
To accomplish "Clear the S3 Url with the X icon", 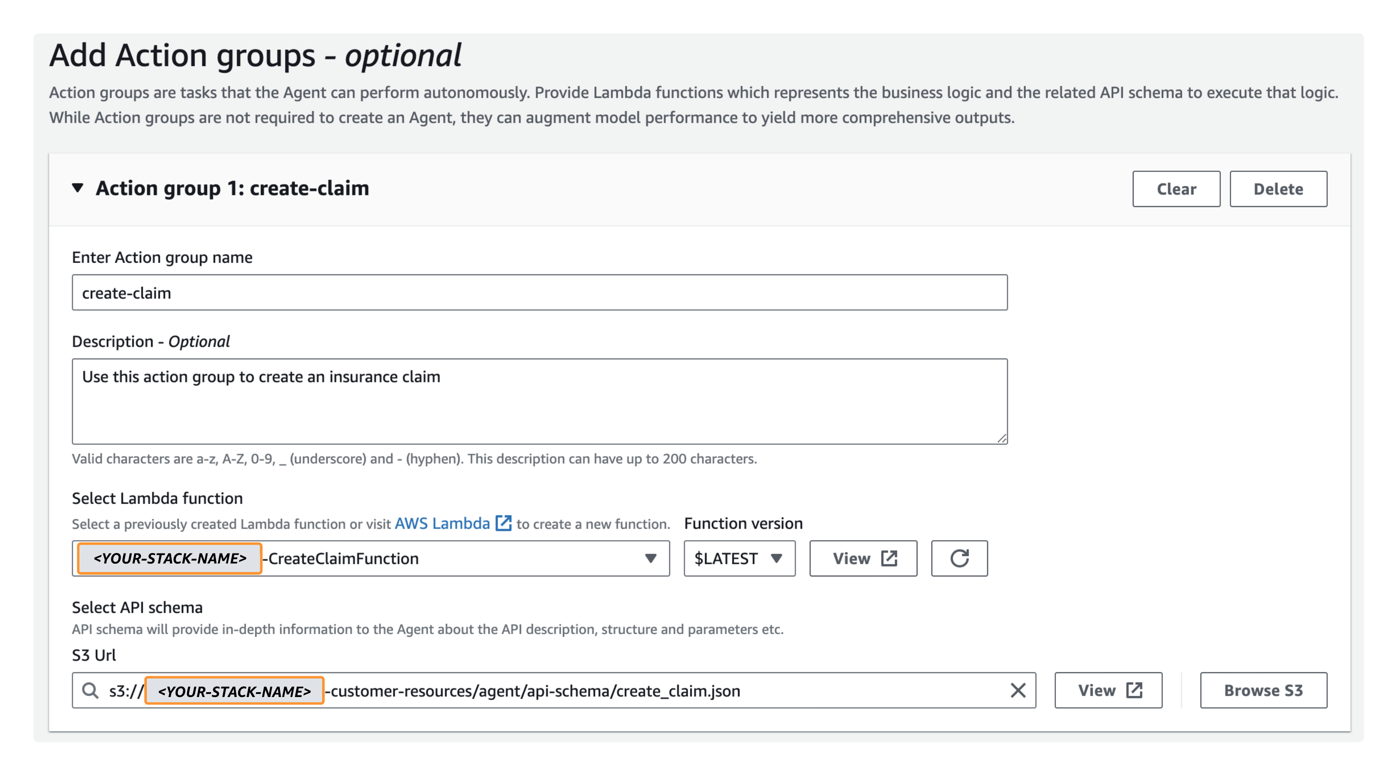I will [x=1018, y=690].
